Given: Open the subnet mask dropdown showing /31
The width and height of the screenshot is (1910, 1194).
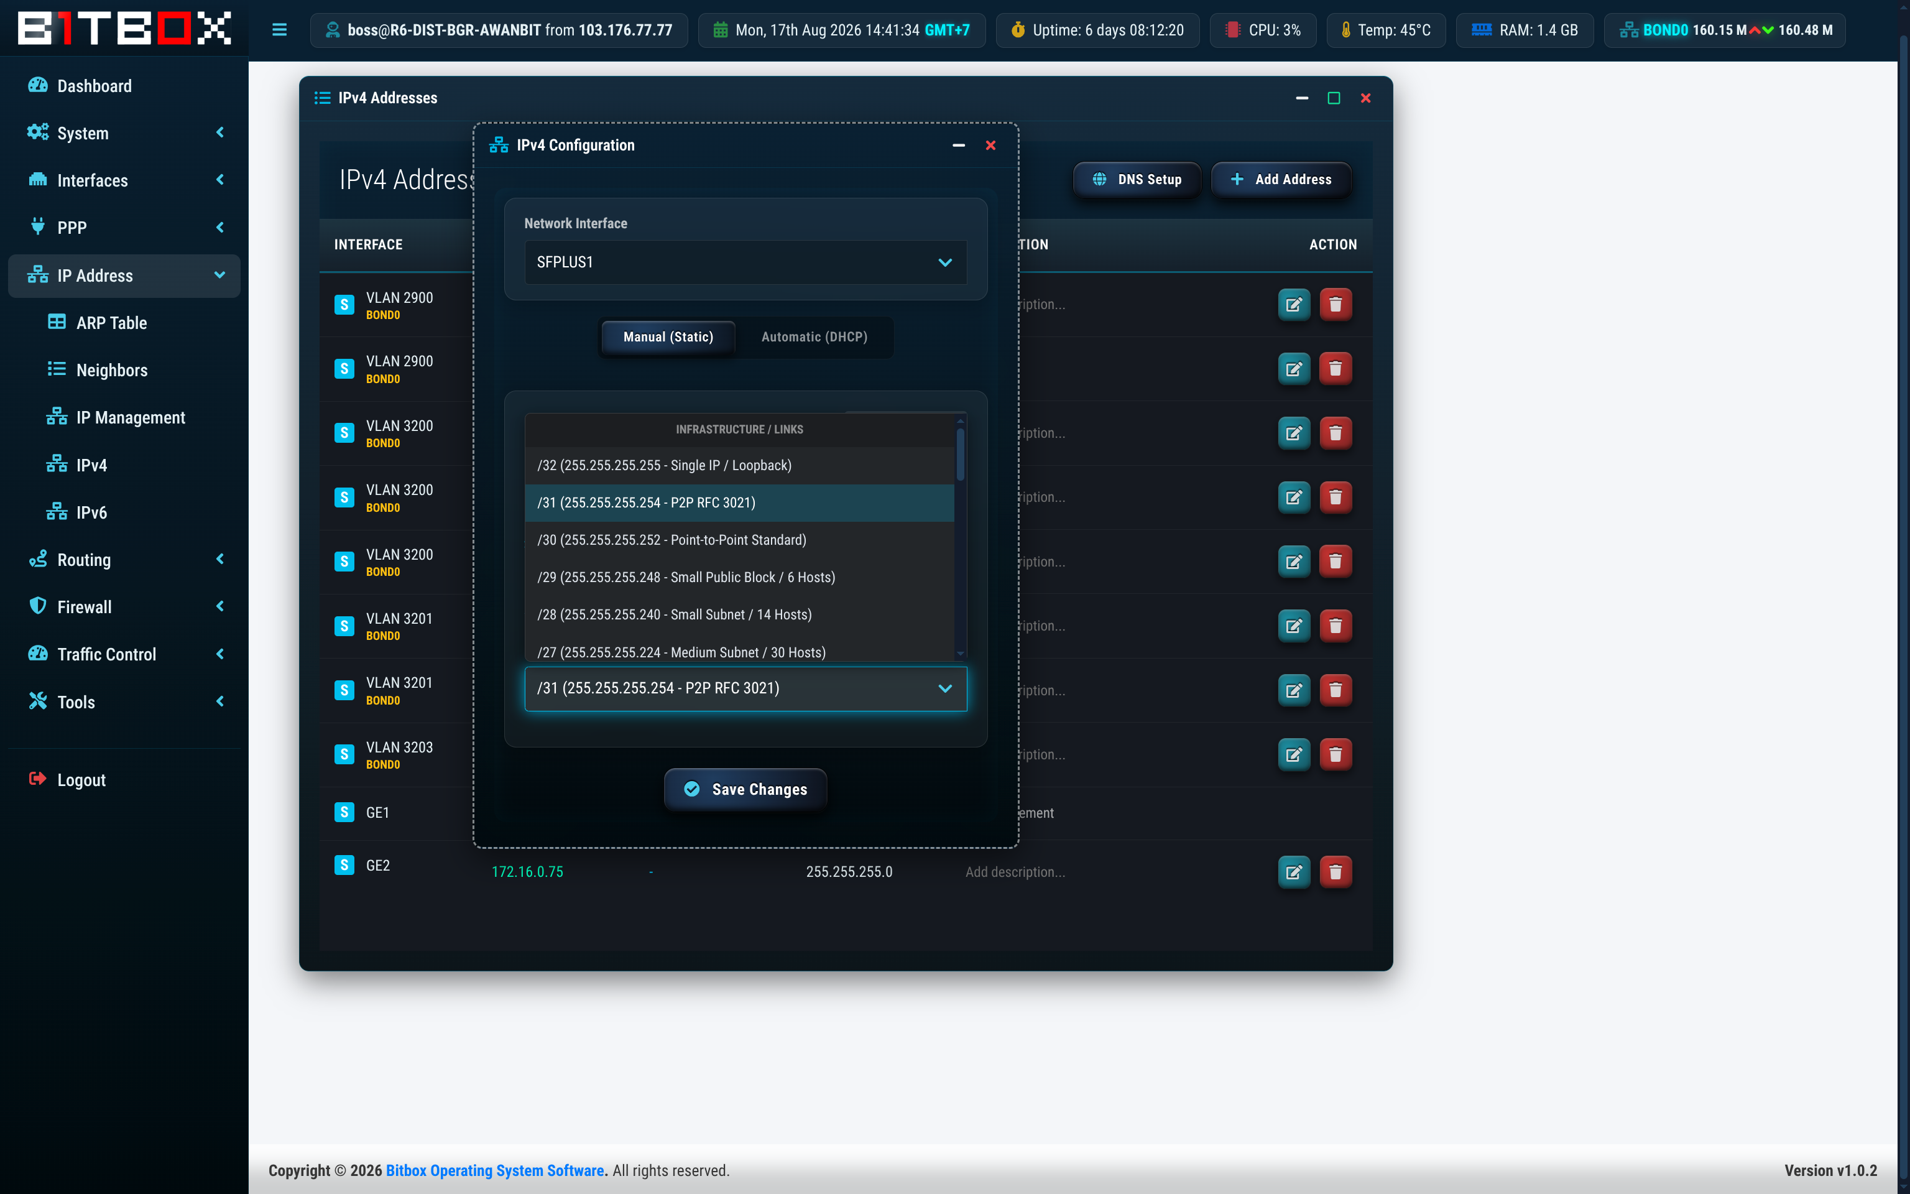Looking at the screenshot, I should (x=745, y=688).
